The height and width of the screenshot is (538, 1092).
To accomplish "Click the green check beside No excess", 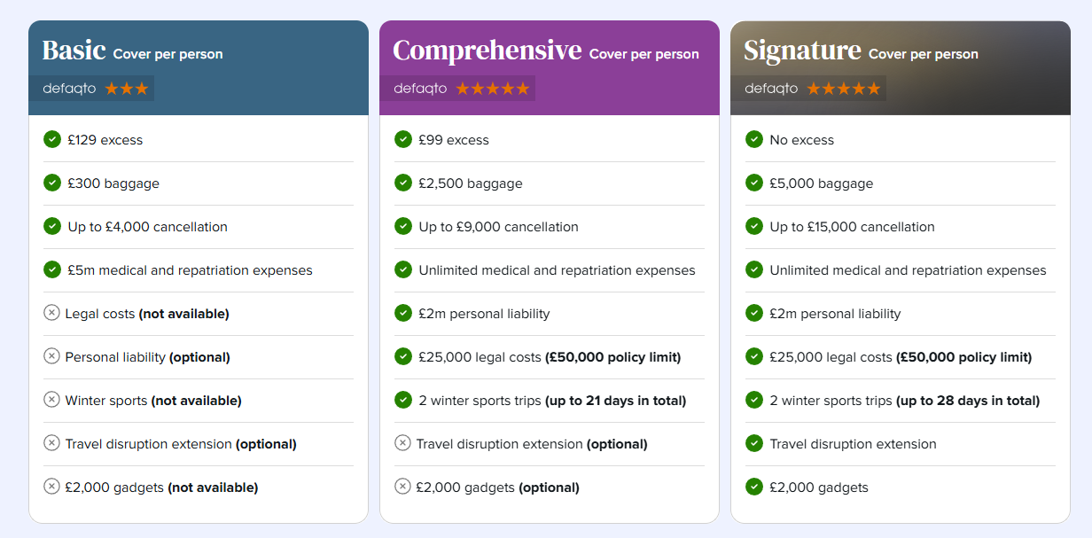I will [x=754, y=139].
